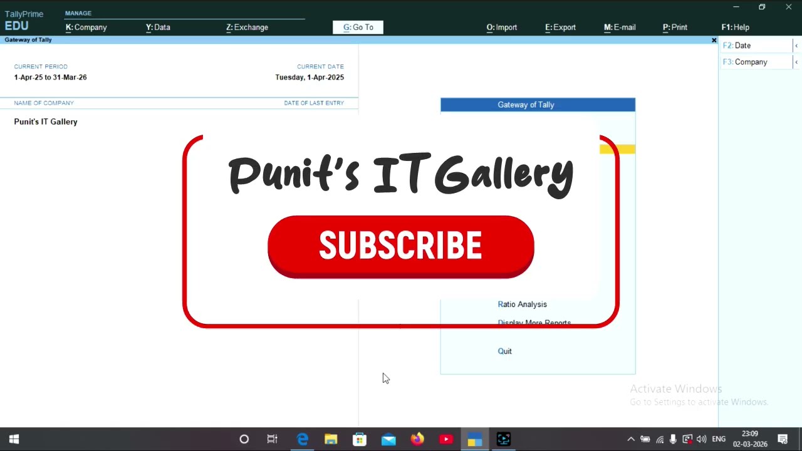Click the Cortana search circle icon
Viewport: 802px width, 451px height.
tap(244, 439)
